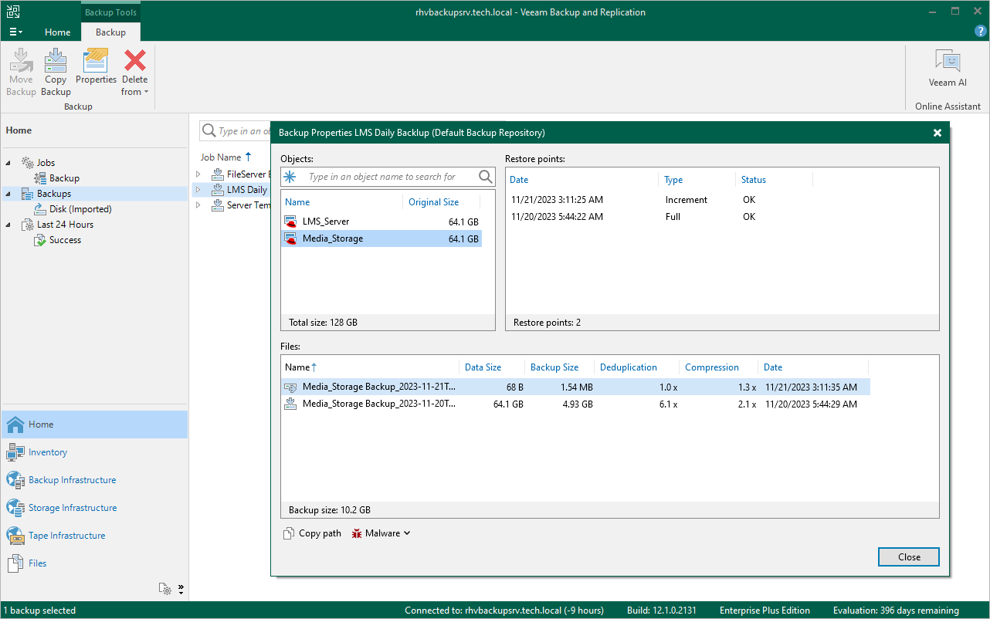Expand the FileServer job row

pyautogui.click(x=198, y=174)
